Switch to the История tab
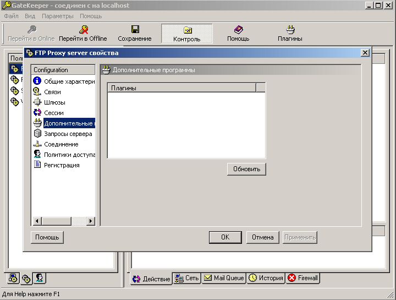396x300 pixels. point(266,278)
